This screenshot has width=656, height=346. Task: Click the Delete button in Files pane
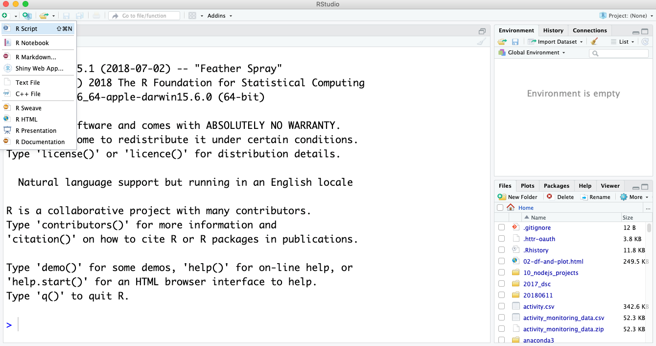(x=560, y=197)
